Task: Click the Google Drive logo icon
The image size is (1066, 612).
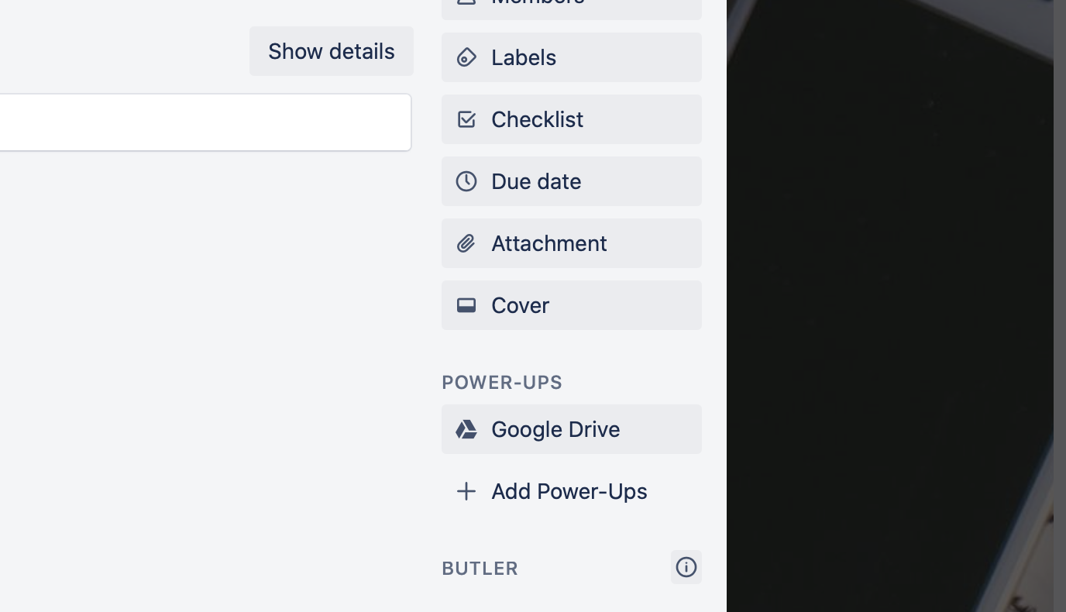Action: [466, 429]
